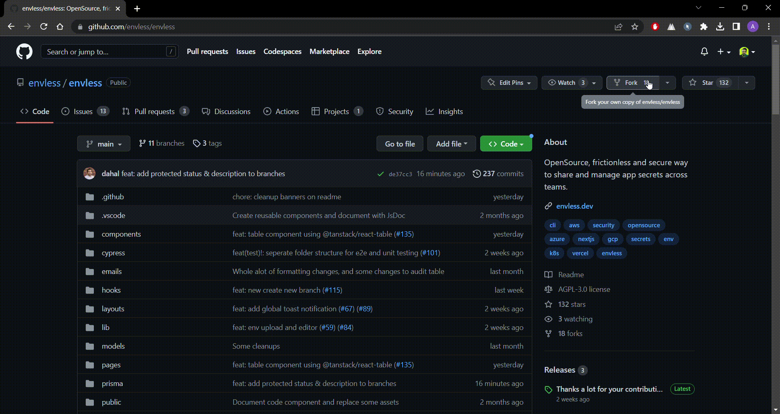Click the red shield extension icon

[x=655, y=27]
